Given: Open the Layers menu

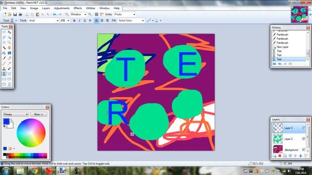Looking at the screenshot, I should (46, 8).
